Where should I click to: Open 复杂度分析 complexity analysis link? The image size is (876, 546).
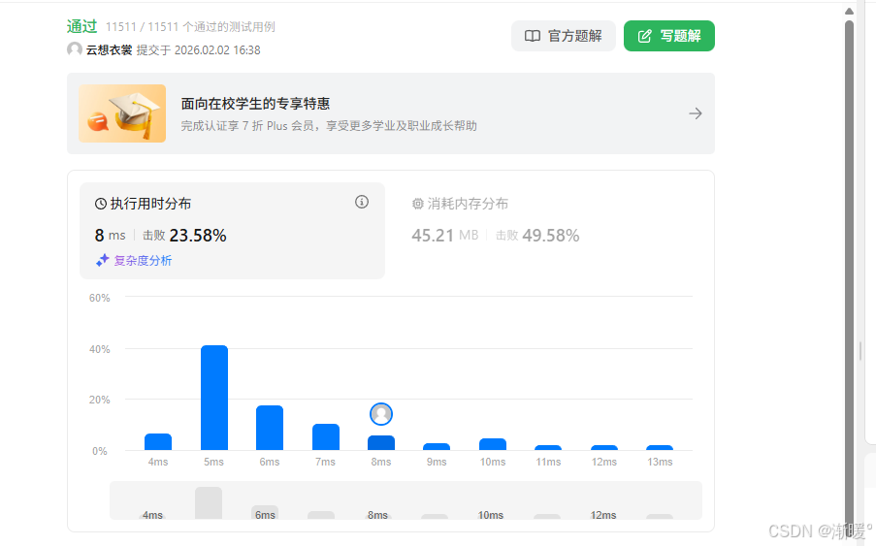pos(143,260)
